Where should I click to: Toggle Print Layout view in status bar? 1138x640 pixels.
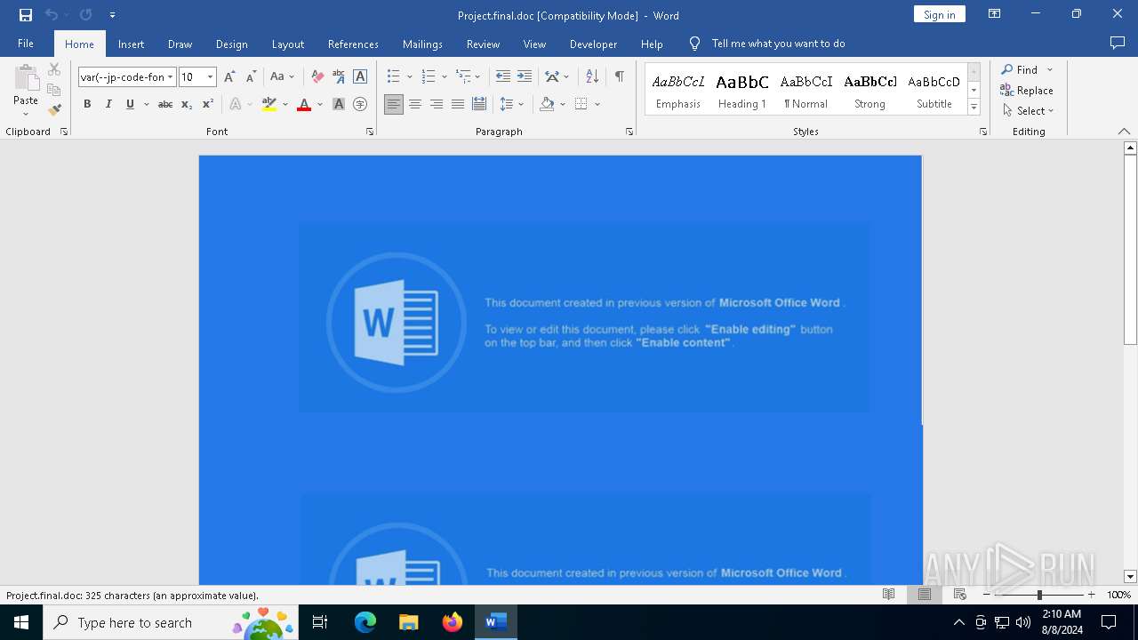[924, 595]
